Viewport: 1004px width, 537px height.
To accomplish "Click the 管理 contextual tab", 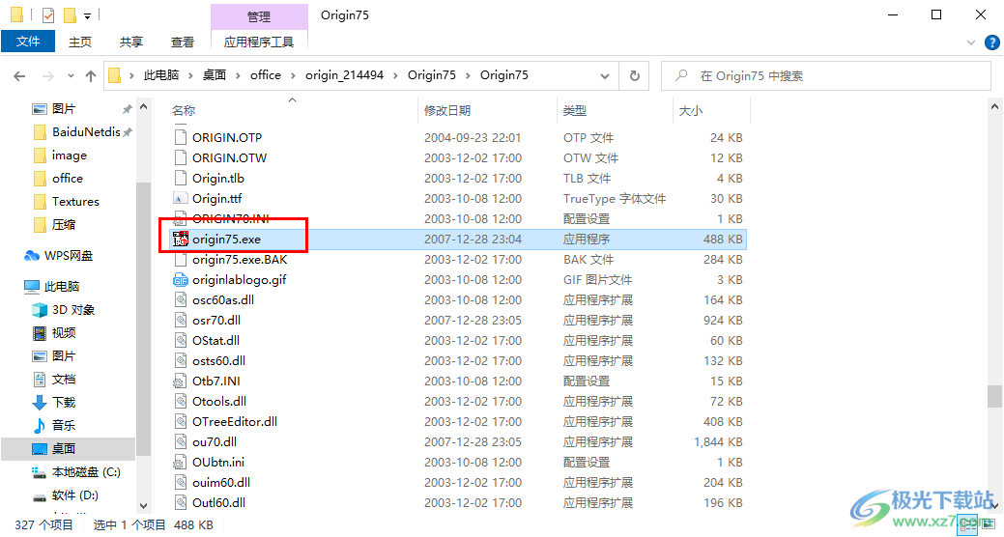I will click(x=259, y=16).
